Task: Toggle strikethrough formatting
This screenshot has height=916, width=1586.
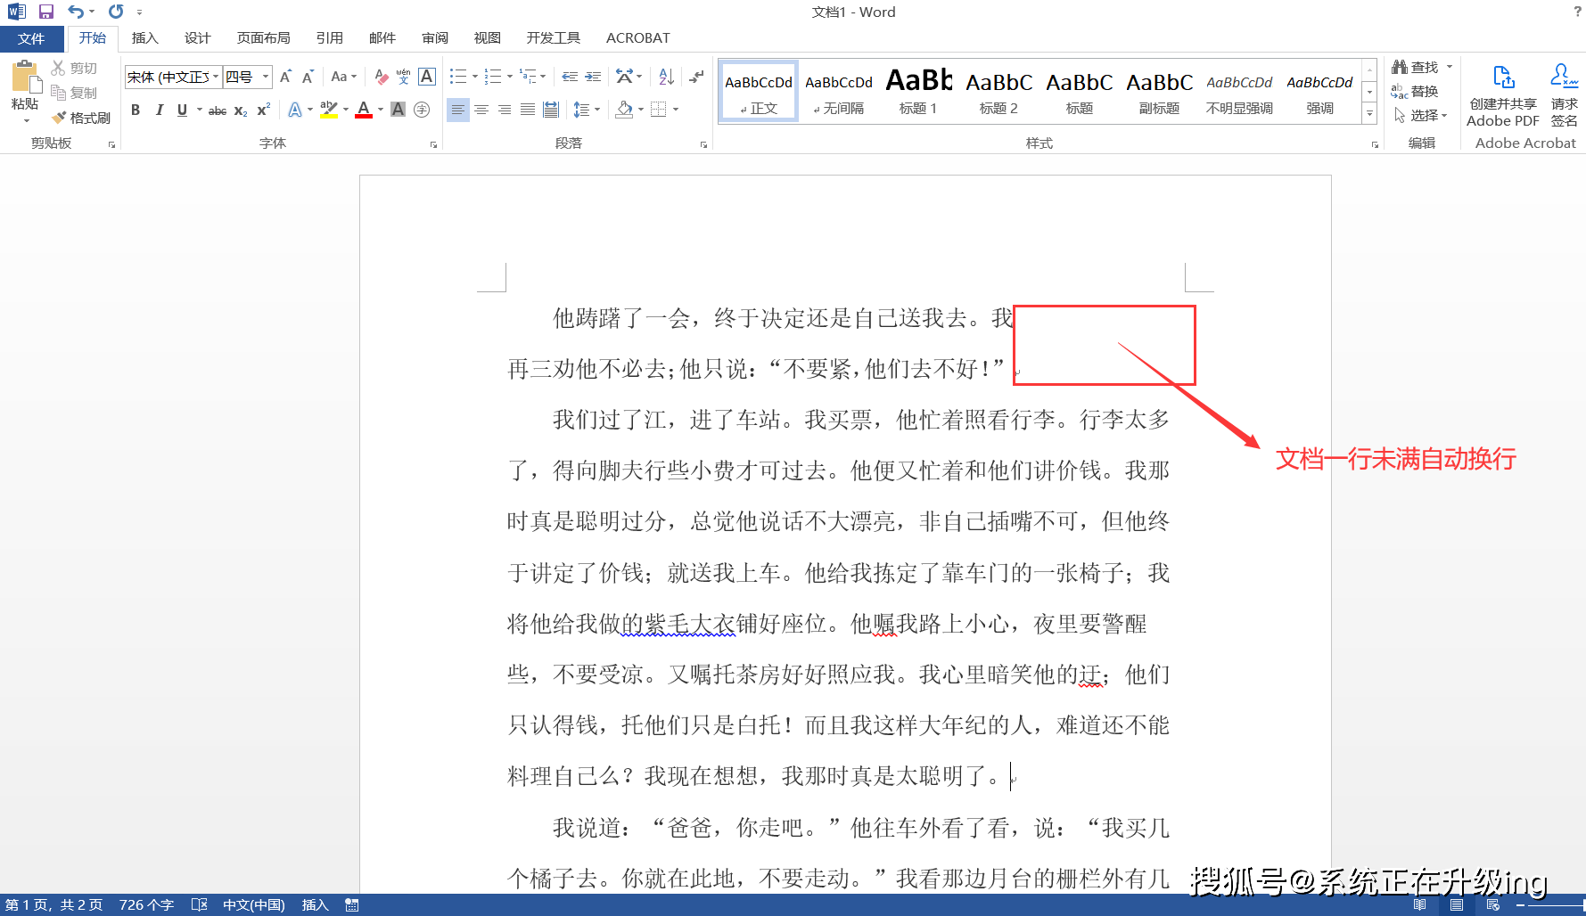Action: (218, 110)
